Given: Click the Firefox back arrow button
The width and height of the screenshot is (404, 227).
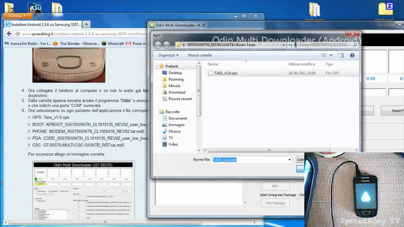Looking at the screenshot, I should (9, 34).
